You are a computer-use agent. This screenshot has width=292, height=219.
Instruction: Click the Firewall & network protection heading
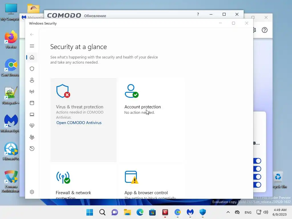[73, 195]
